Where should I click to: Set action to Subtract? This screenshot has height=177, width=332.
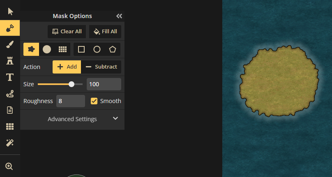(x=101, y=67)
